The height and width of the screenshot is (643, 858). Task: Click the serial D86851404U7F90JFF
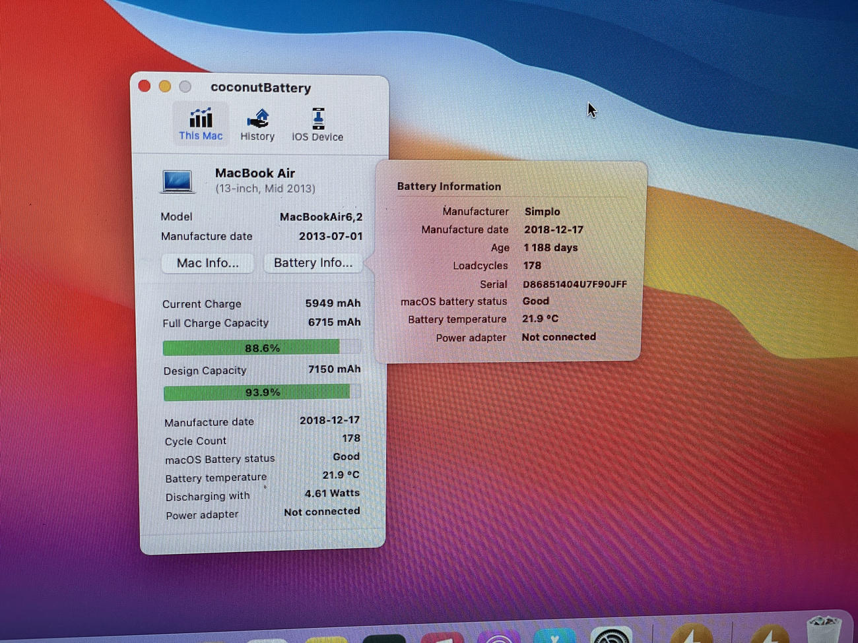pos(574,284)
